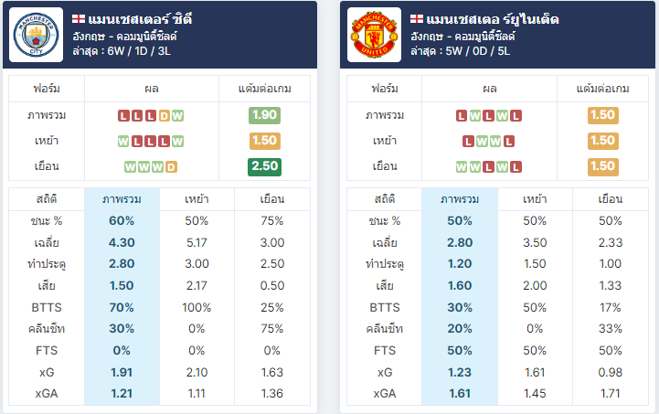
Task: Select เยือน stats tab for Manchester United
Action: pos(611,199)
